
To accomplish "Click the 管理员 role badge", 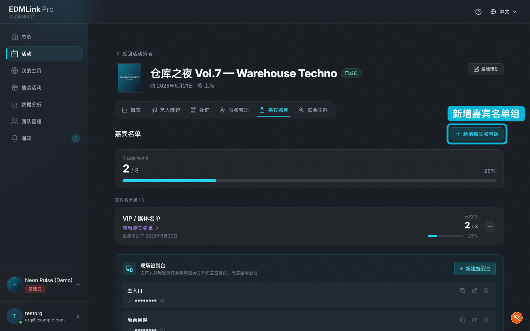I will [35, 289].
